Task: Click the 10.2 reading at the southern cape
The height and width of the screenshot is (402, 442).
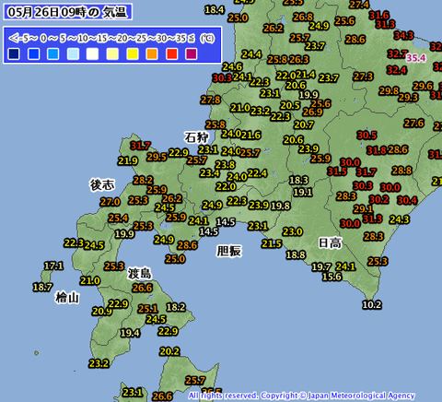Action: pos(372,305)
